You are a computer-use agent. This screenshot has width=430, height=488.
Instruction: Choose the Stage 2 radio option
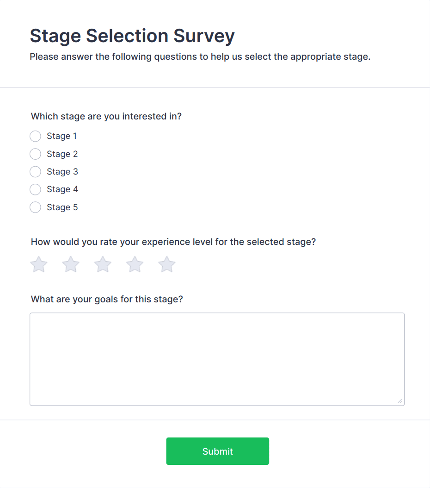tap(35, 154)
